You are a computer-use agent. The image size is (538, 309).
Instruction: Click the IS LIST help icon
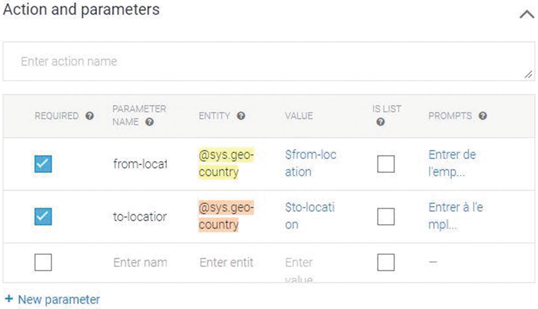pos(381,122)
